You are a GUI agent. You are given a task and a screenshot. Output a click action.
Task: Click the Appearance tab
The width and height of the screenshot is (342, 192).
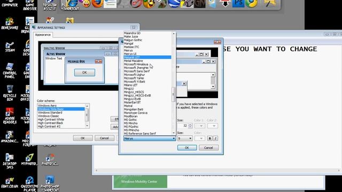(x=43, y=35)
